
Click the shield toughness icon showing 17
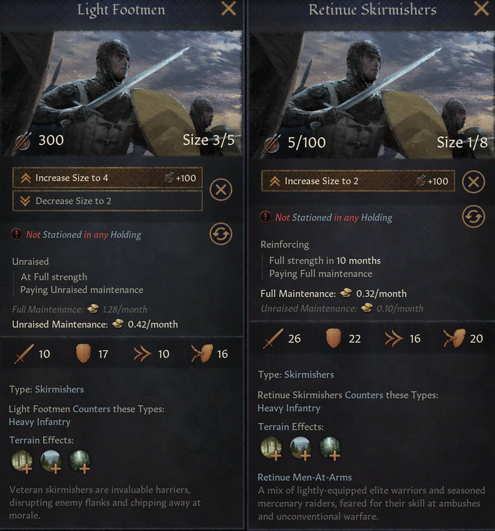point(83,354)
